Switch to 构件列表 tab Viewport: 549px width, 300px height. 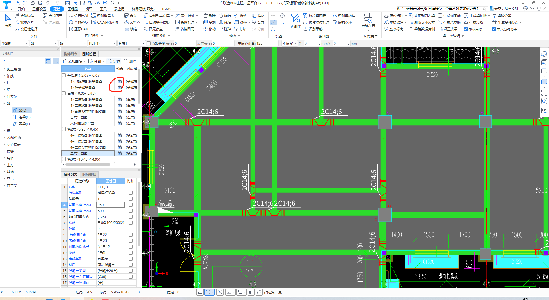71,54
